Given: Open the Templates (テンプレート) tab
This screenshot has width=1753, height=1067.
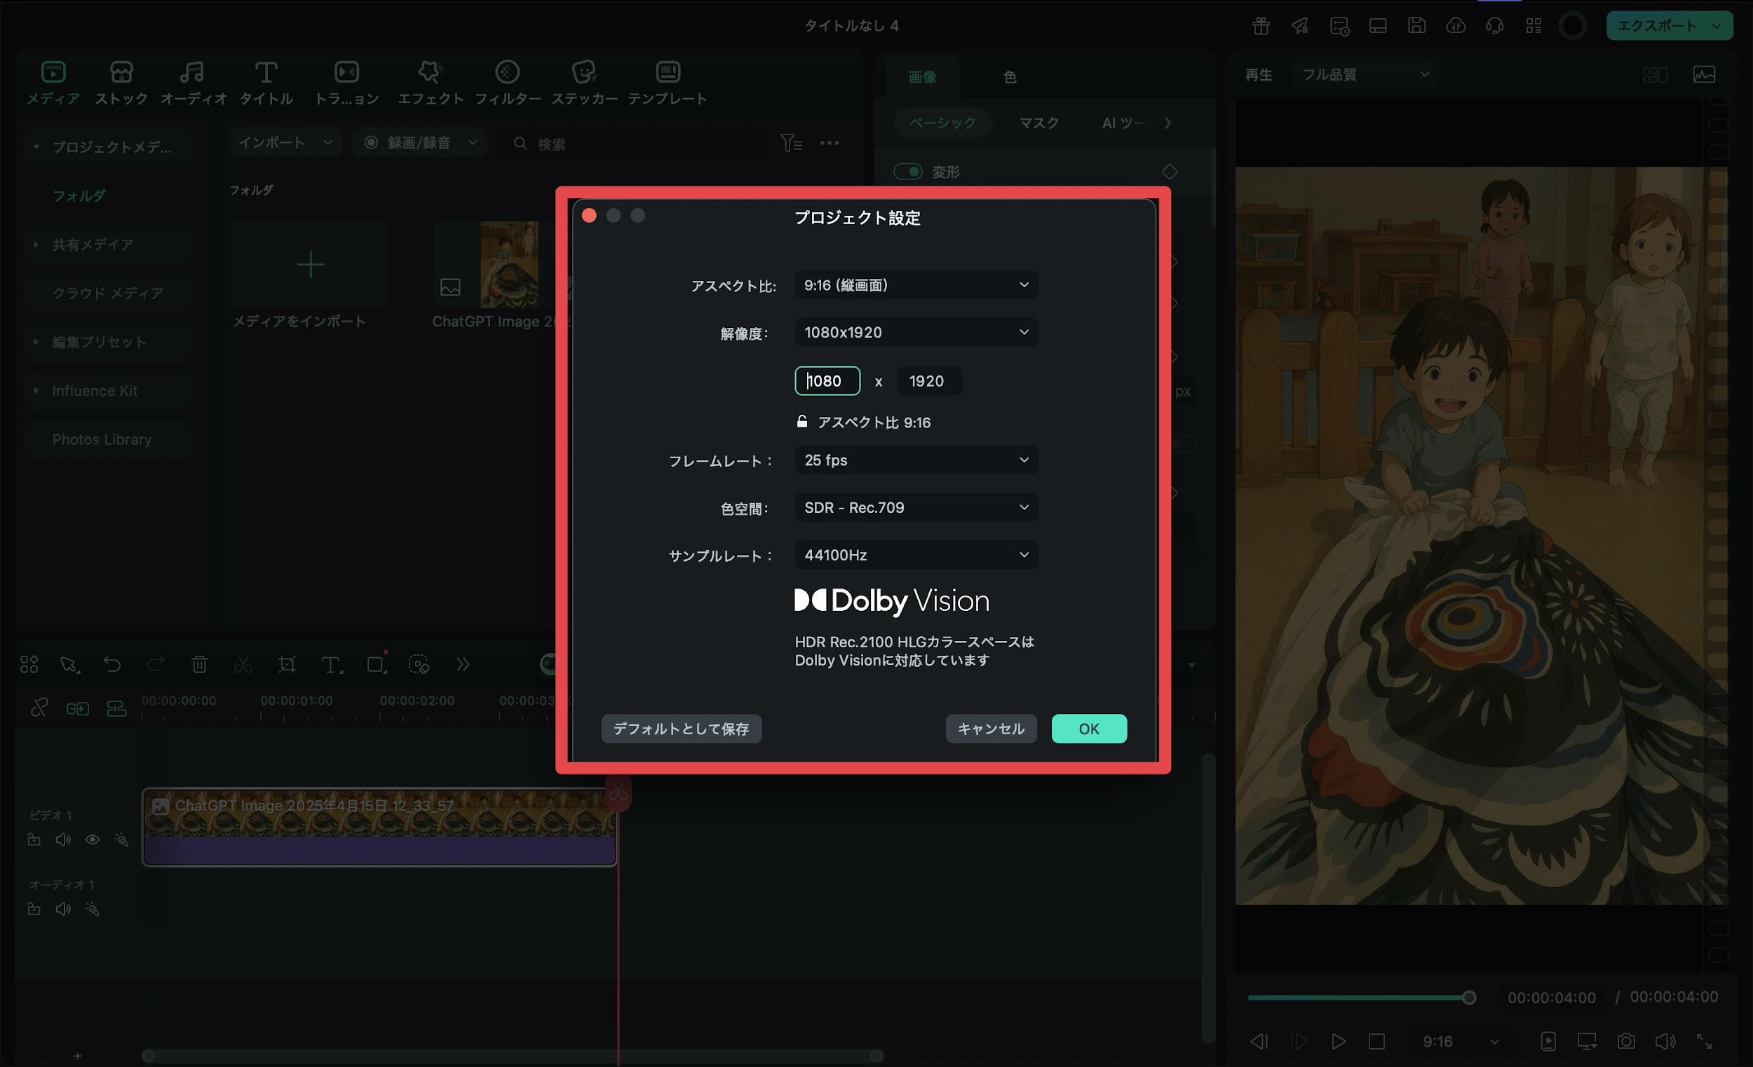Looking at the screenshot, I should [x=668, y=83].
